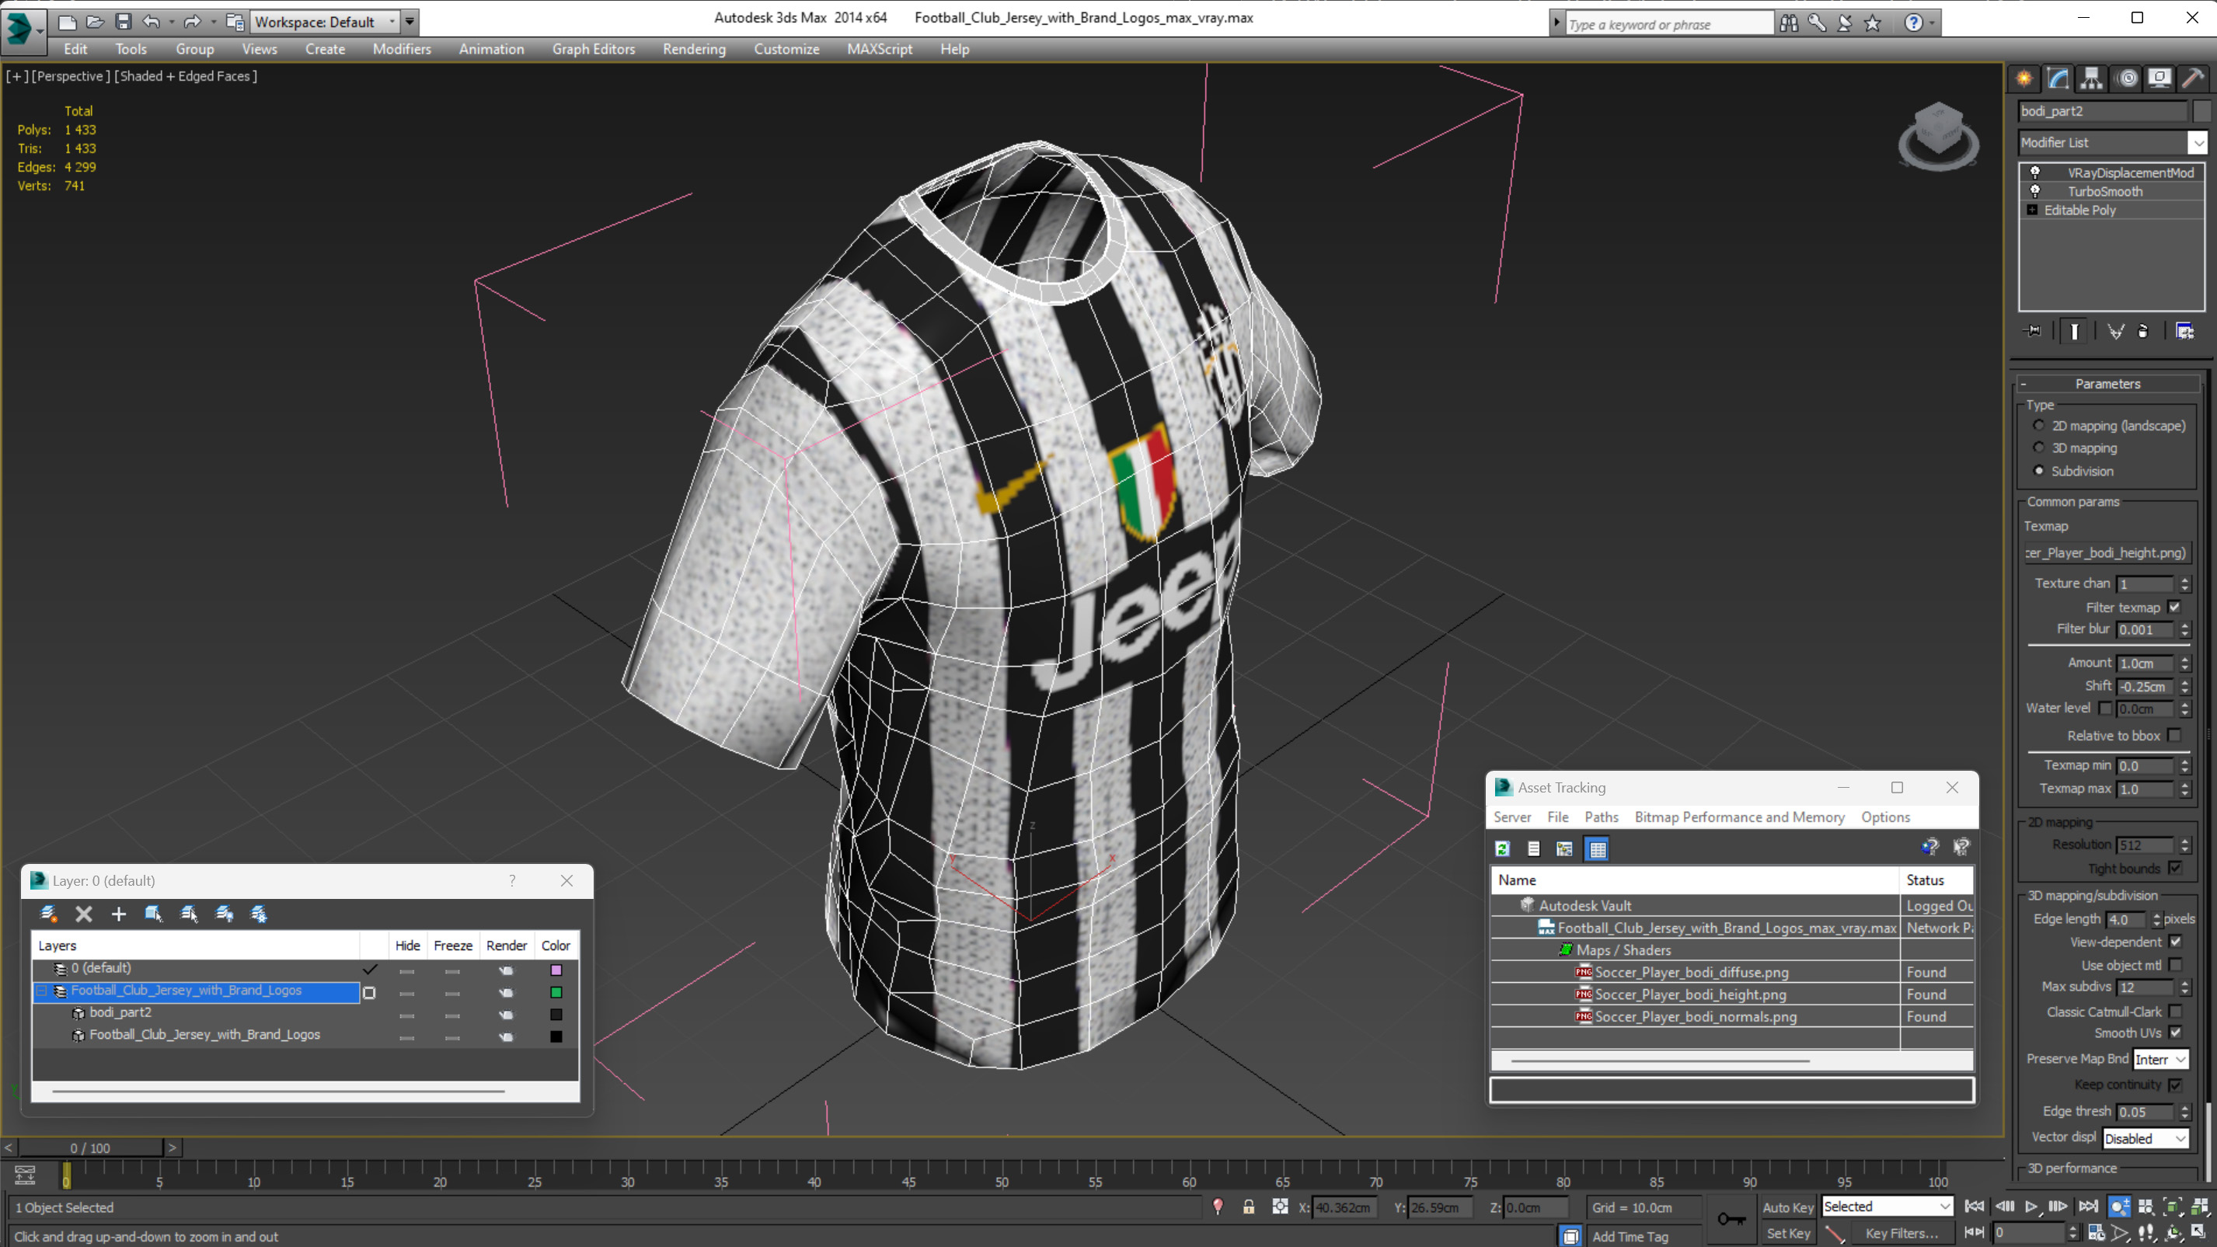The height and width of the screenshot is (1247, 2217).
Task: Click the Shaded + Edged Faces viewport label
Action: tap(186, 75)
